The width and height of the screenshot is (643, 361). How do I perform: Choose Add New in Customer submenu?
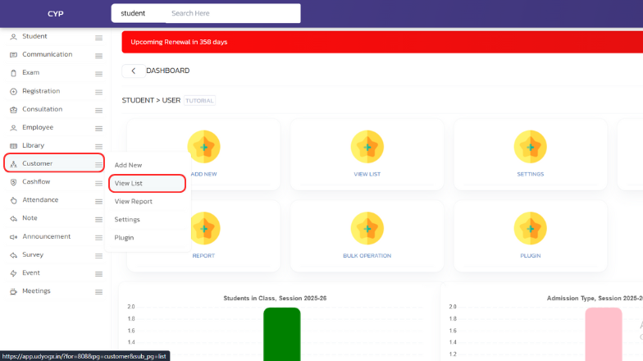(x=128, y=166)
